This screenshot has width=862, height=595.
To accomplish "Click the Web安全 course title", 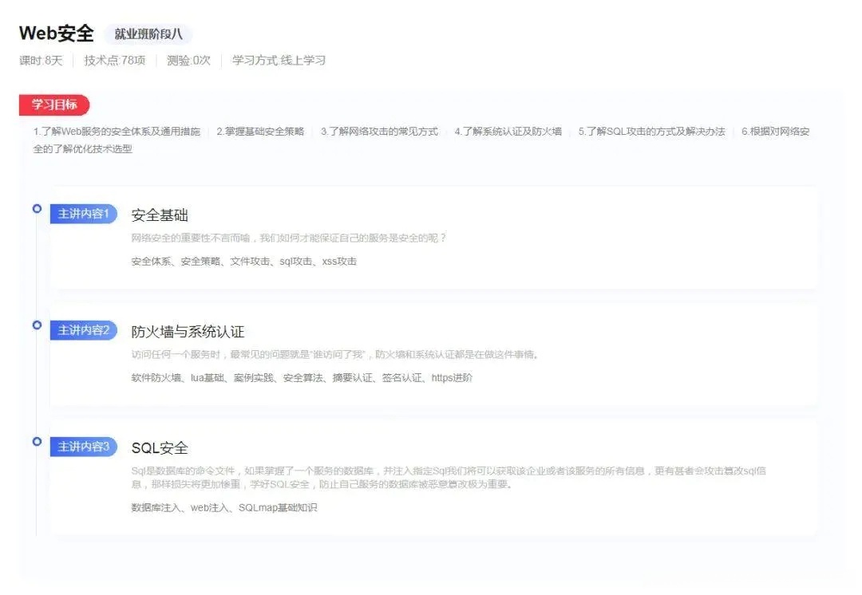I will point(56,33).
